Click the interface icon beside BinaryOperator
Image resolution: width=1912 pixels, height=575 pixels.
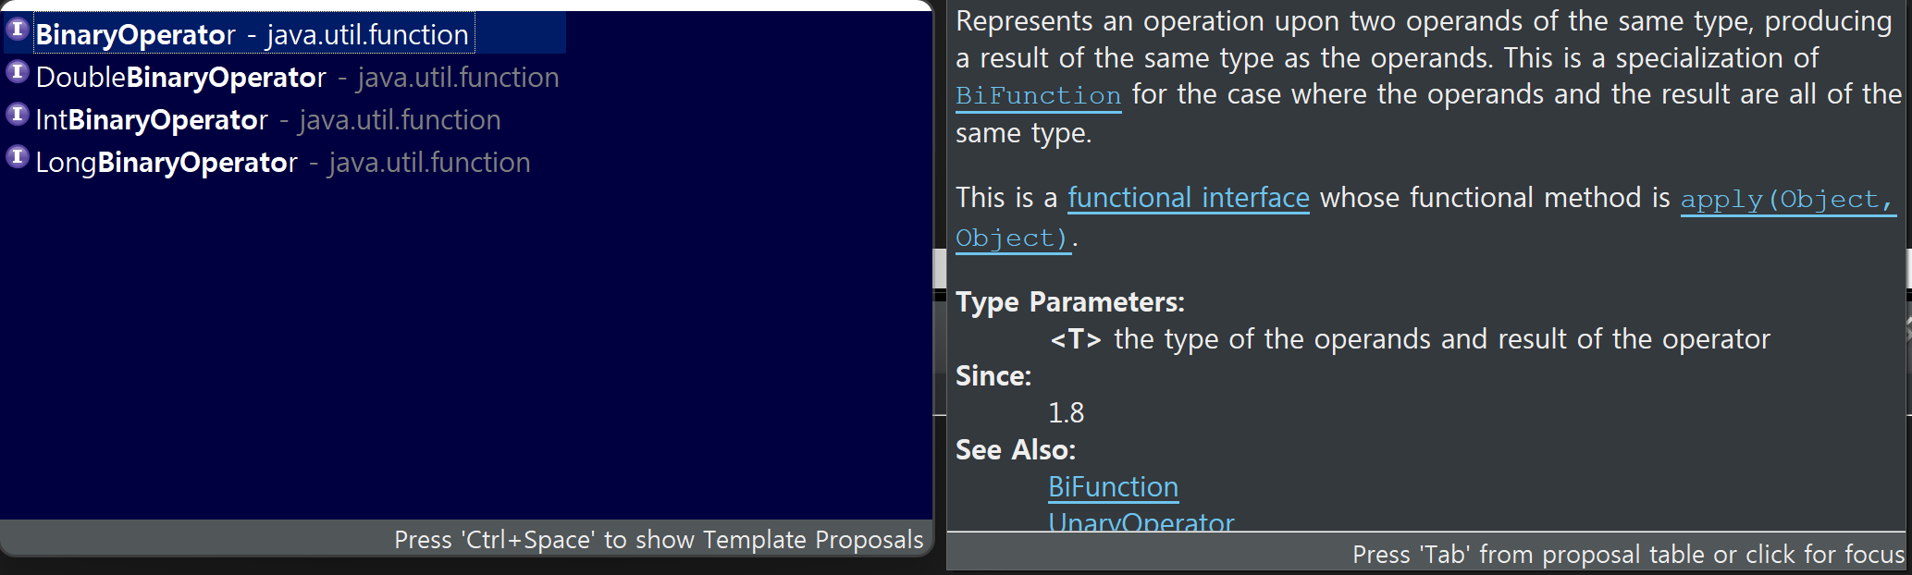tap(17, 30)
